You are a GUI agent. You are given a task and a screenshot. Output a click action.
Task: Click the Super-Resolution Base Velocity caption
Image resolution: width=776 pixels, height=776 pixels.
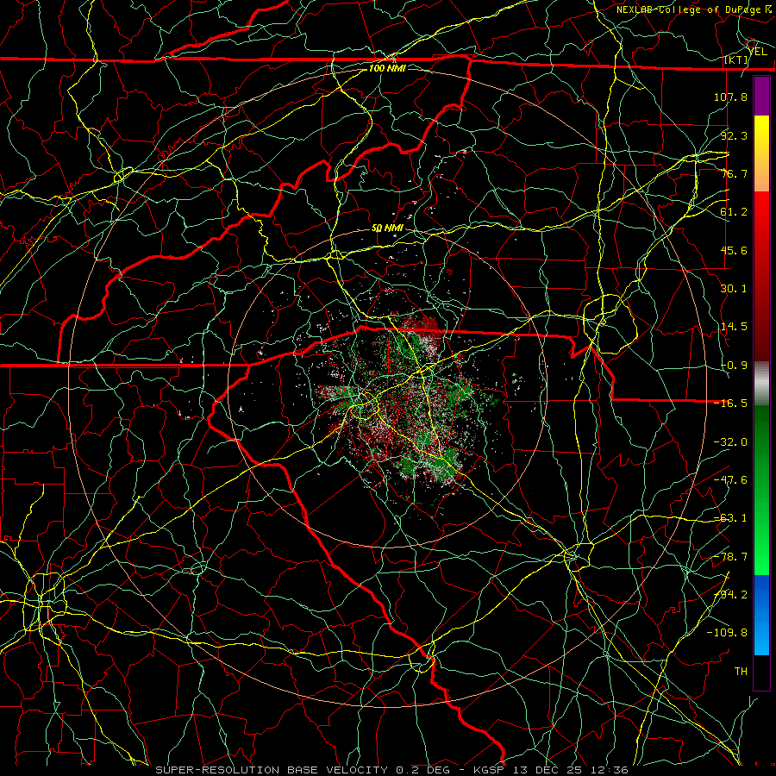[x=391, y=770]
